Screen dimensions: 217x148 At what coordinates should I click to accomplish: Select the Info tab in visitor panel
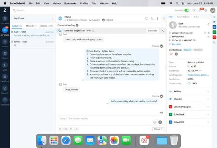point(170,17)
